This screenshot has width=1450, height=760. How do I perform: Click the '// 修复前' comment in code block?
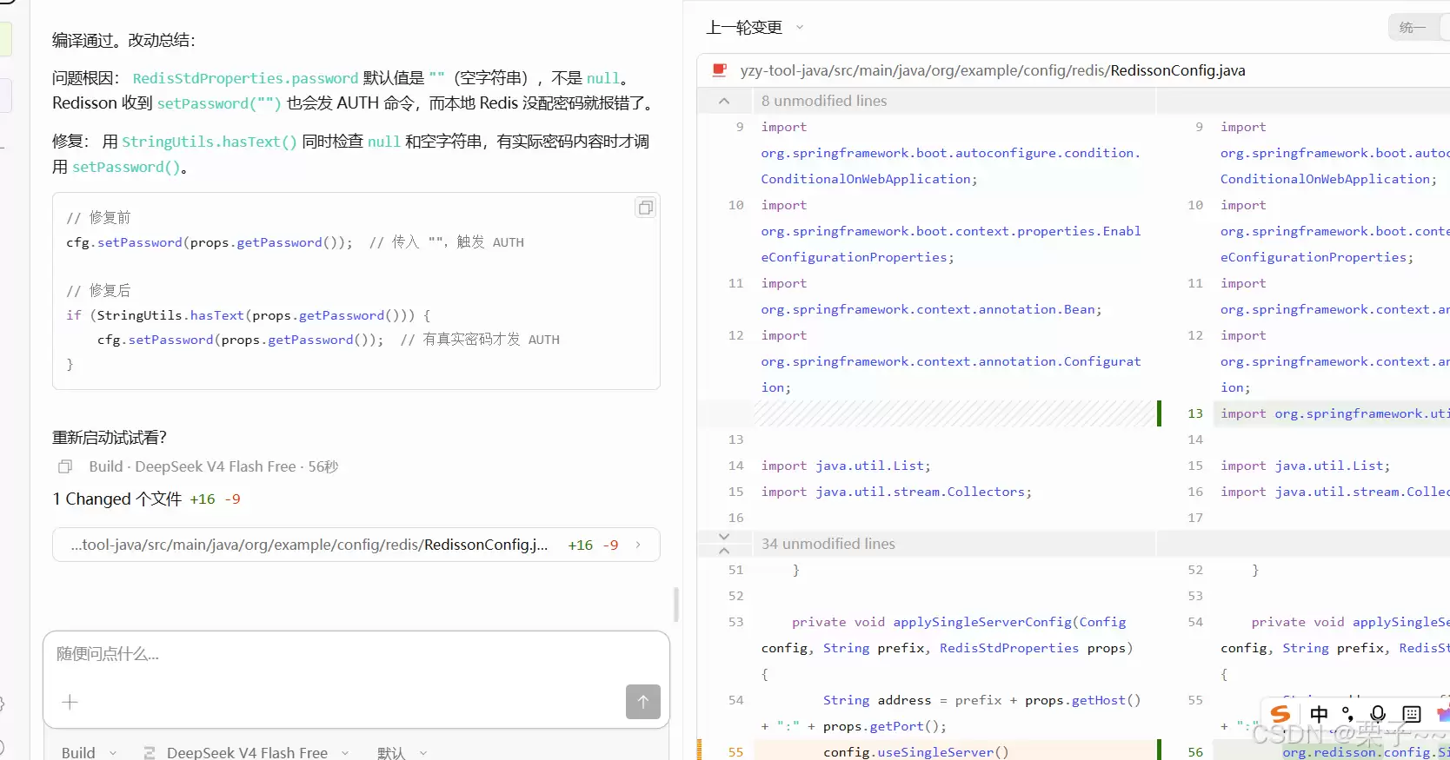(98, 217)
